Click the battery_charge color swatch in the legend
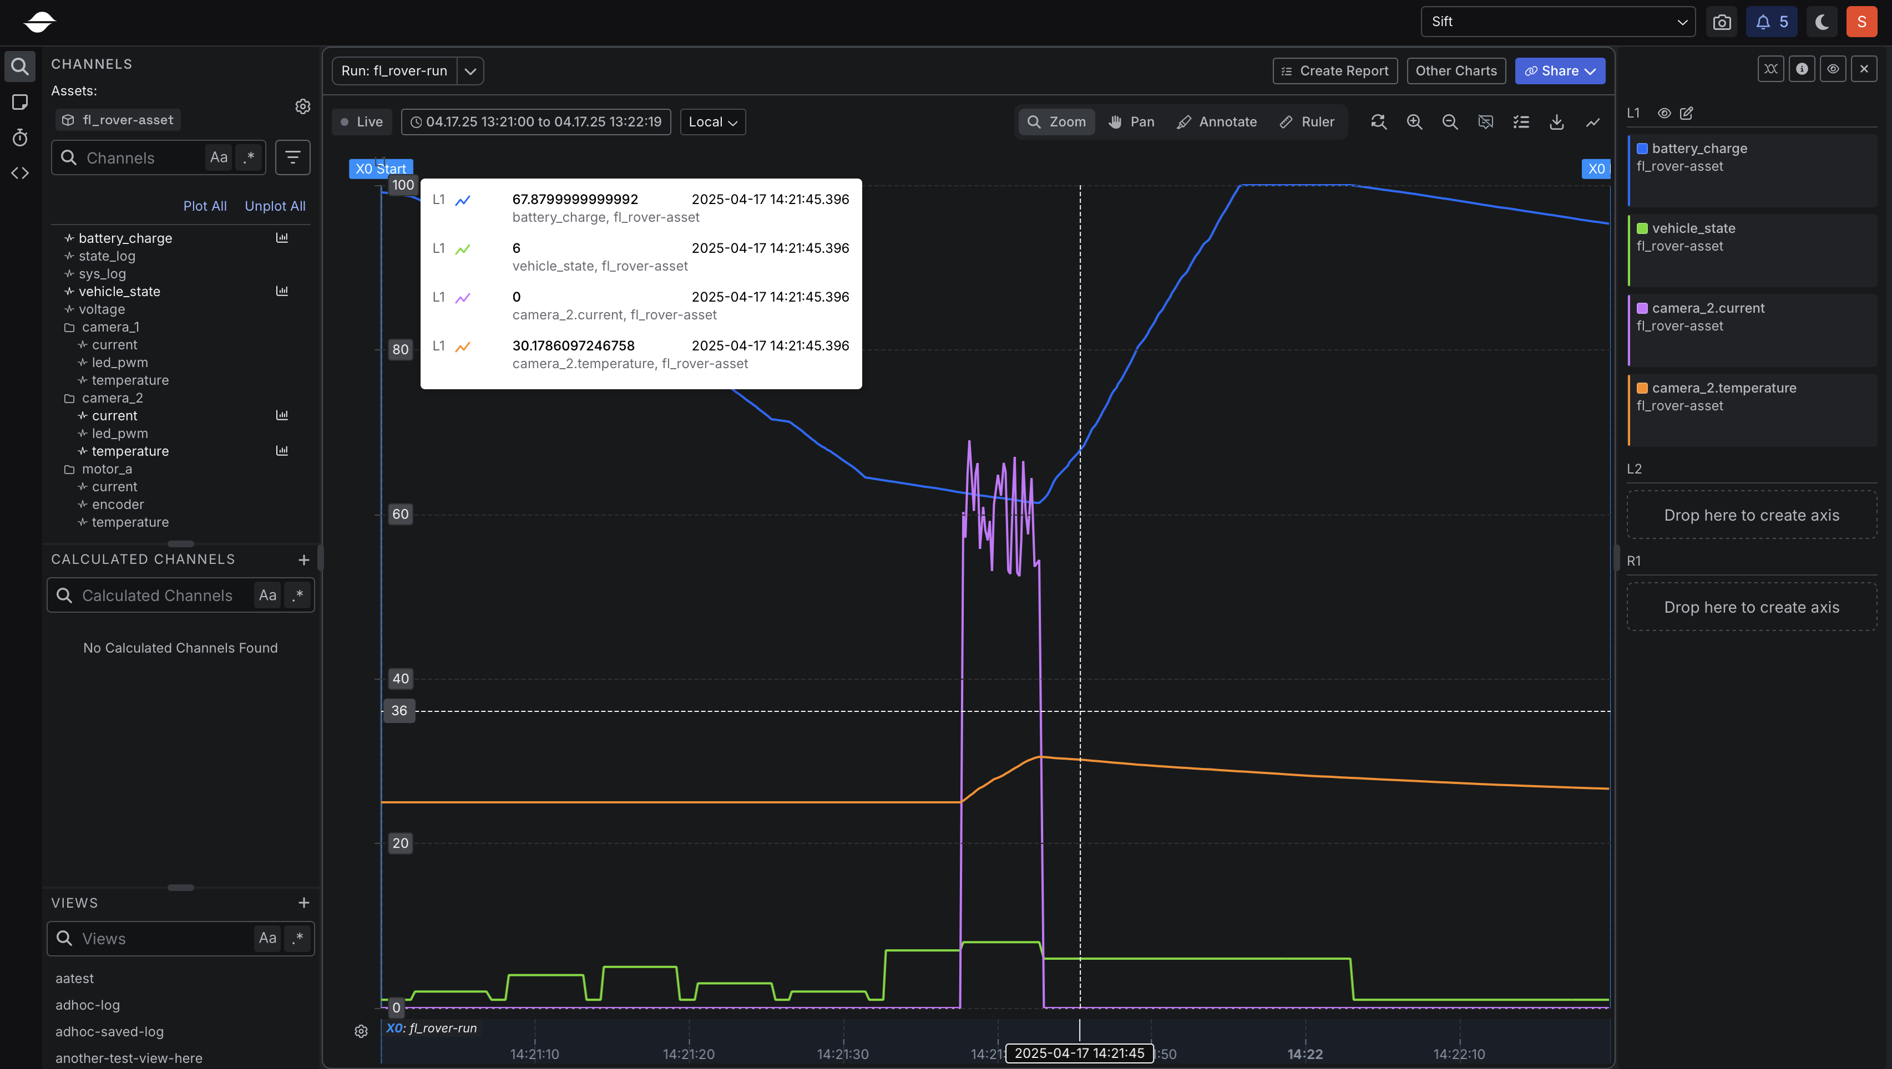The height and width of the screenshot is (1069, 1892). [1642, 147]
